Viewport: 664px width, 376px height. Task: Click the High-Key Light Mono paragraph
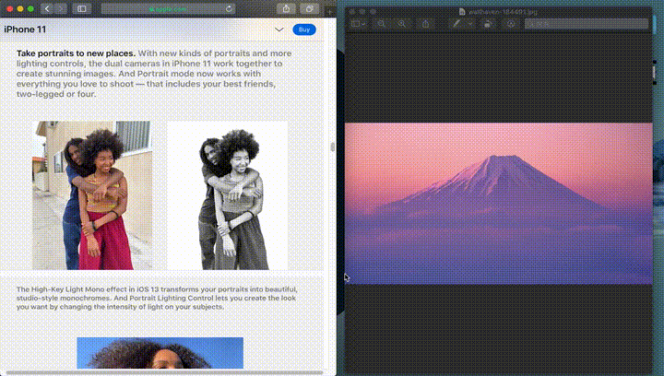(157, 298)
